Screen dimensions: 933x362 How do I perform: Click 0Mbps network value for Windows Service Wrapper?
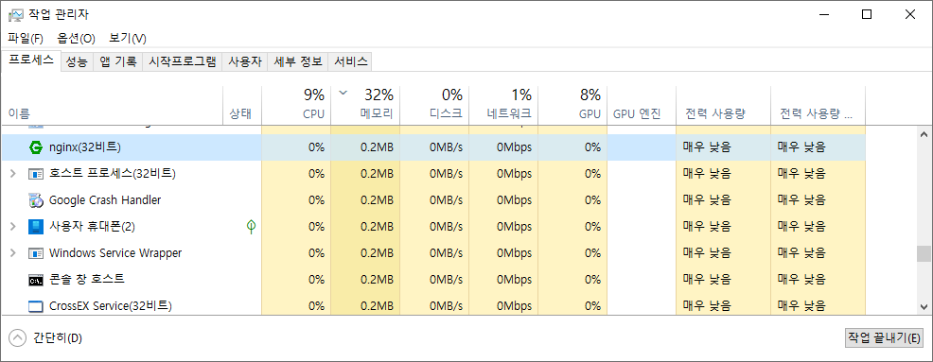point(514,252)
